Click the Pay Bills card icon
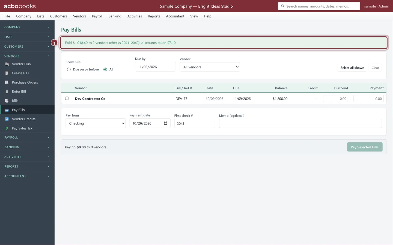 (7, 110)
